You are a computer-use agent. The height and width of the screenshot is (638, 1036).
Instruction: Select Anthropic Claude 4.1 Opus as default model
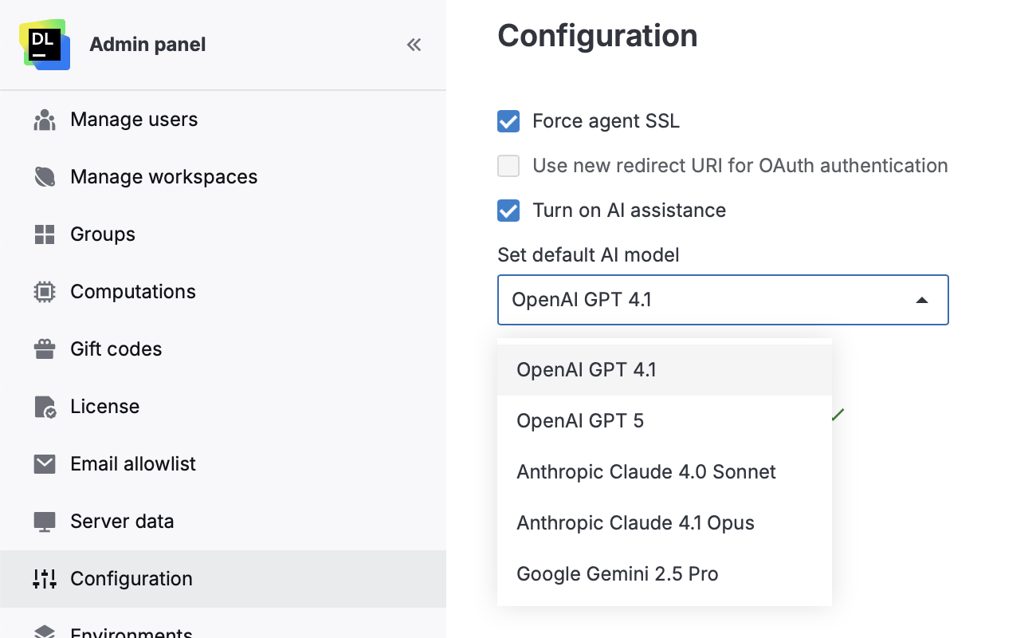[x=635, y=522]
